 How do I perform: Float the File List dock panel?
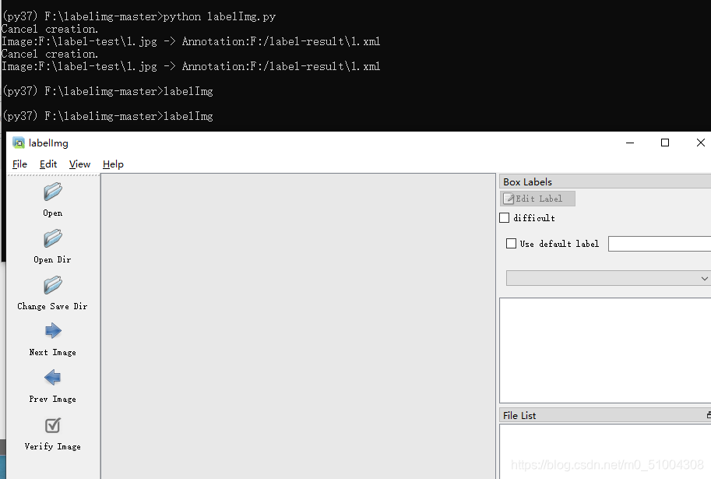(x=707, y=415)
